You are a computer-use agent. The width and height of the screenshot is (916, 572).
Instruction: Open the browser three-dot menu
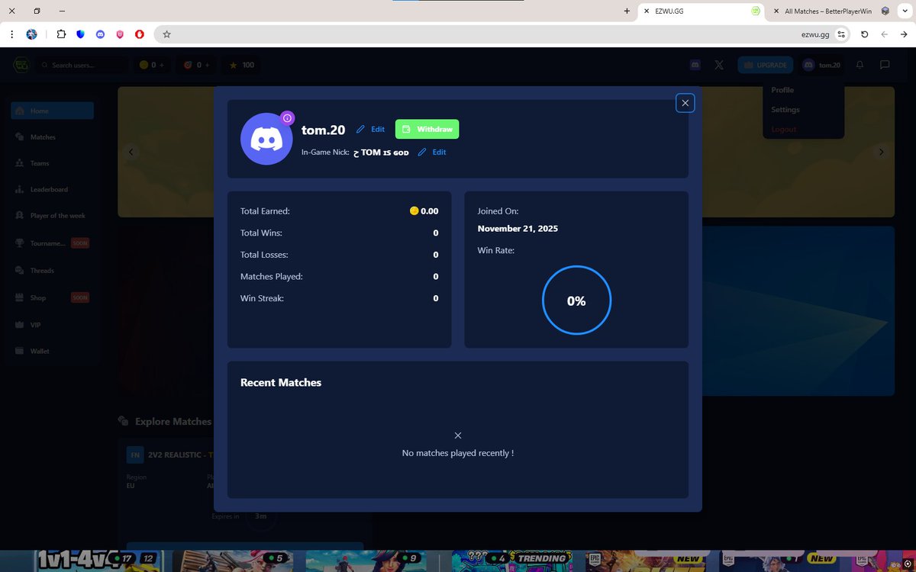tap(11, 34)
